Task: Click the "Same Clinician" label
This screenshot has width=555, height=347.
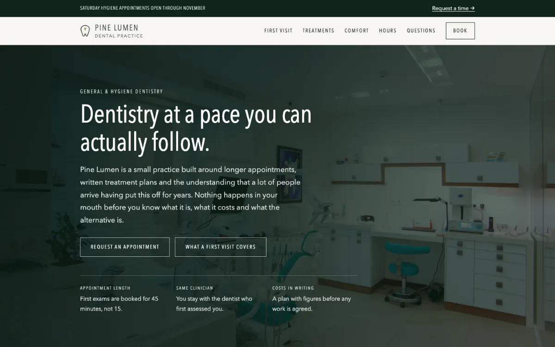Action: tap(195, 288)
